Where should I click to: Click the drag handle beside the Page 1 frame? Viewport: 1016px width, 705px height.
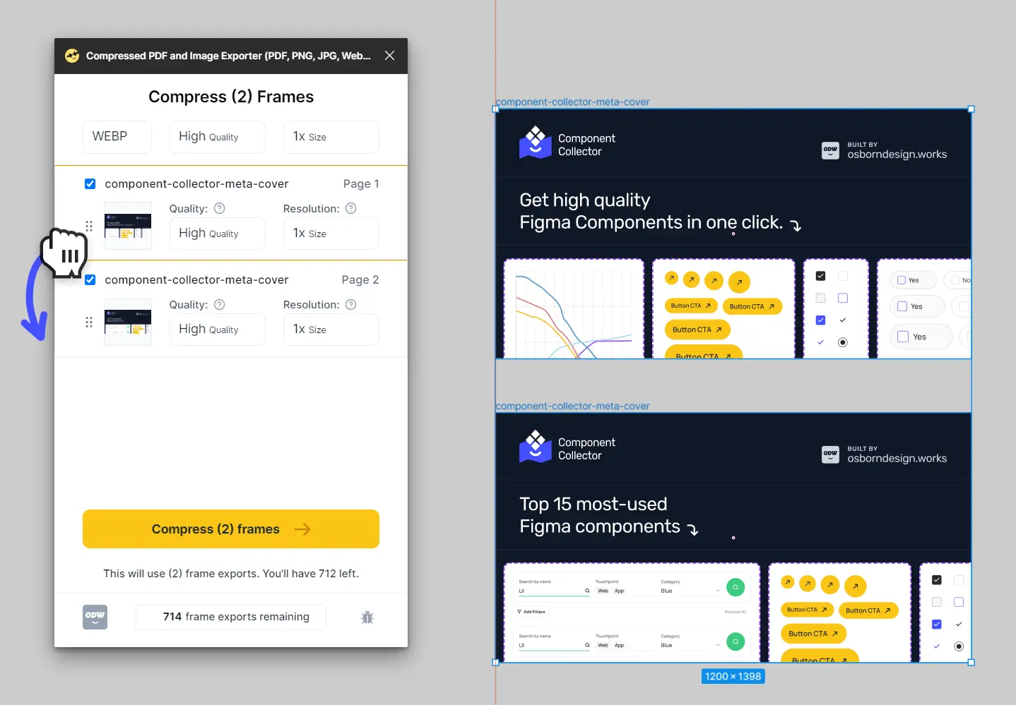(89, 226)
